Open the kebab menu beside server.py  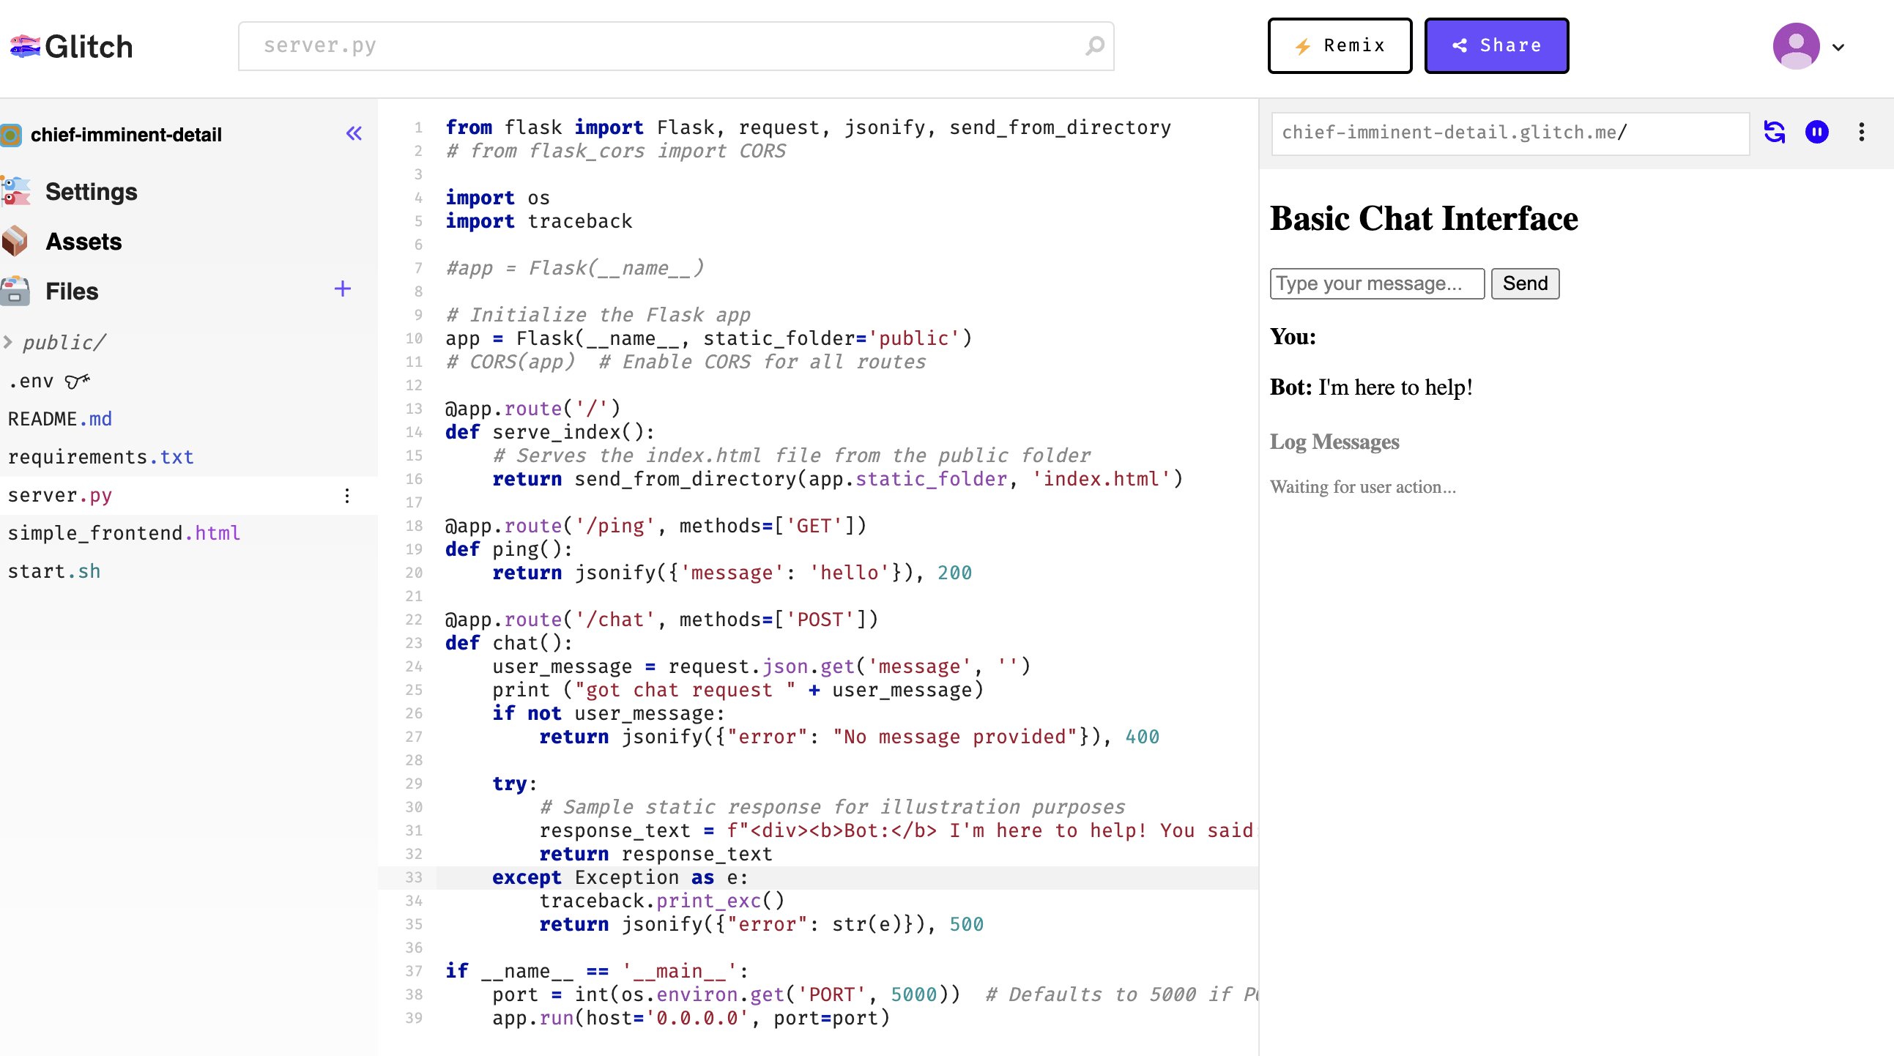(x=346, y=495)
